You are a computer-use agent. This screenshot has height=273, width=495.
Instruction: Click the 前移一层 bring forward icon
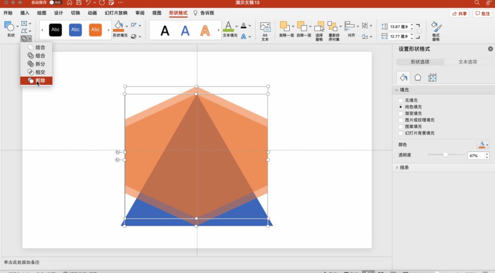tap(286, 28)
